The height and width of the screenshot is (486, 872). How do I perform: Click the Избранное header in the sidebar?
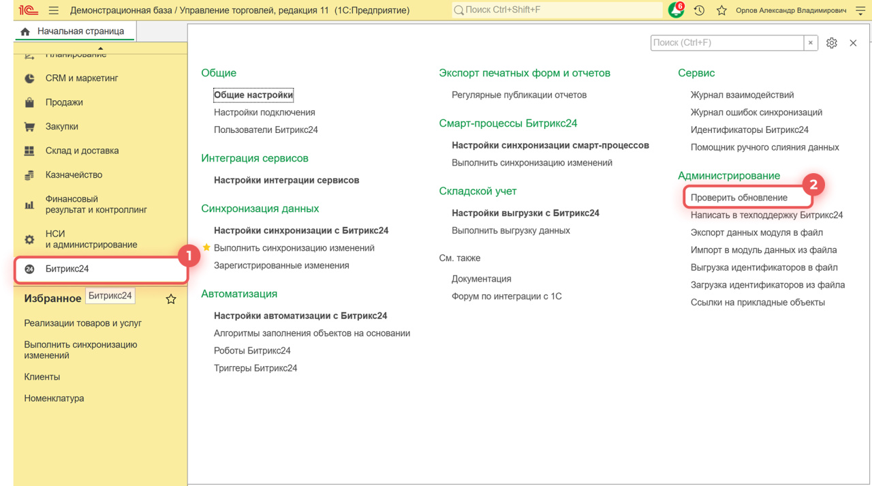(x=52, y=299)
